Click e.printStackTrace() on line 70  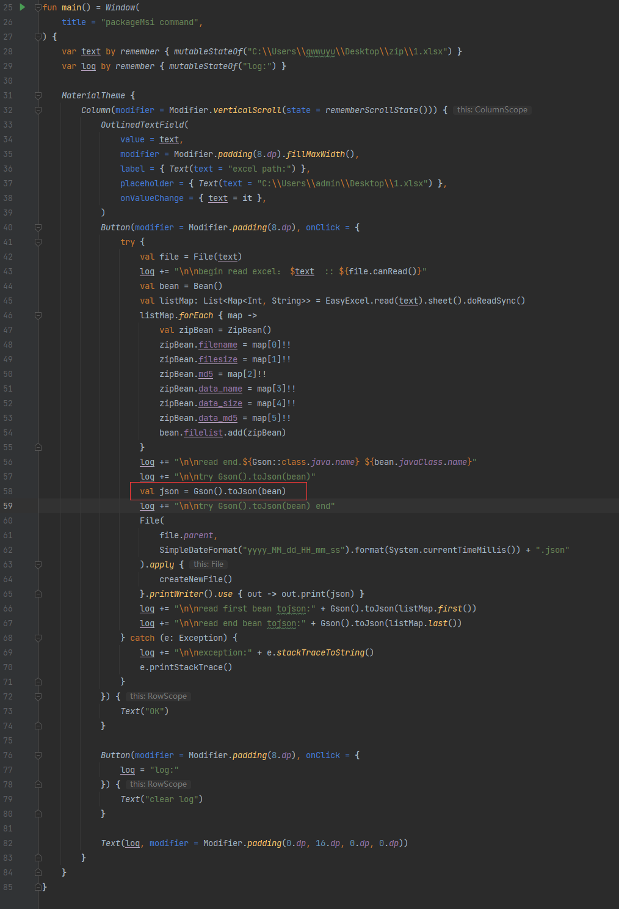pos(186,667)
